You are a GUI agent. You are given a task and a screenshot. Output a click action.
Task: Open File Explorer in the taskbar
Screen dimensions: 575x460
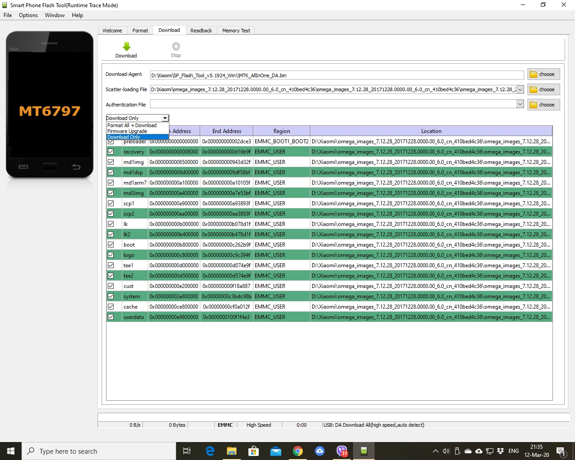232,451
